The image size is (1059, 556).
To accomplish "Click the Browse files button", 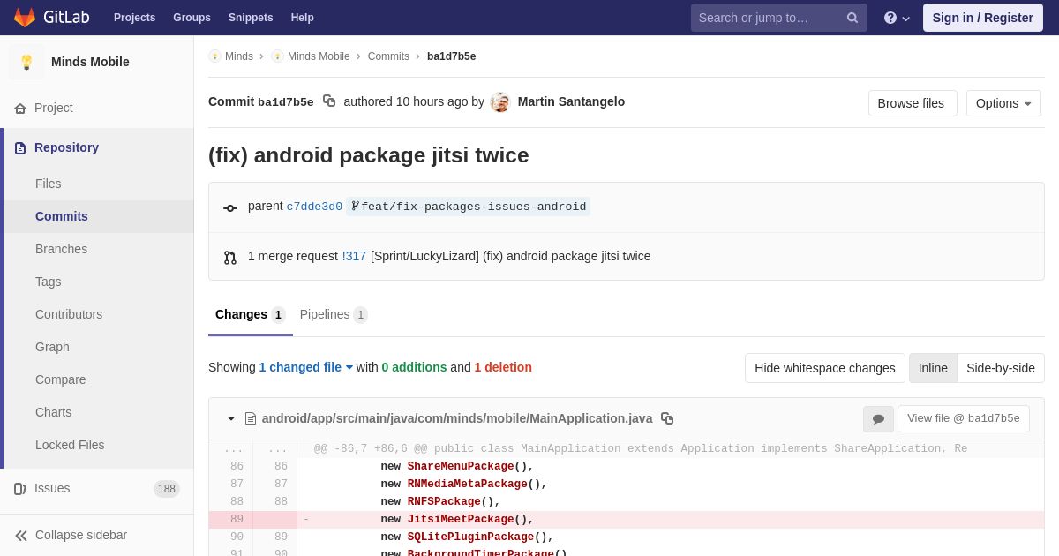I will [x=912, y=103].
